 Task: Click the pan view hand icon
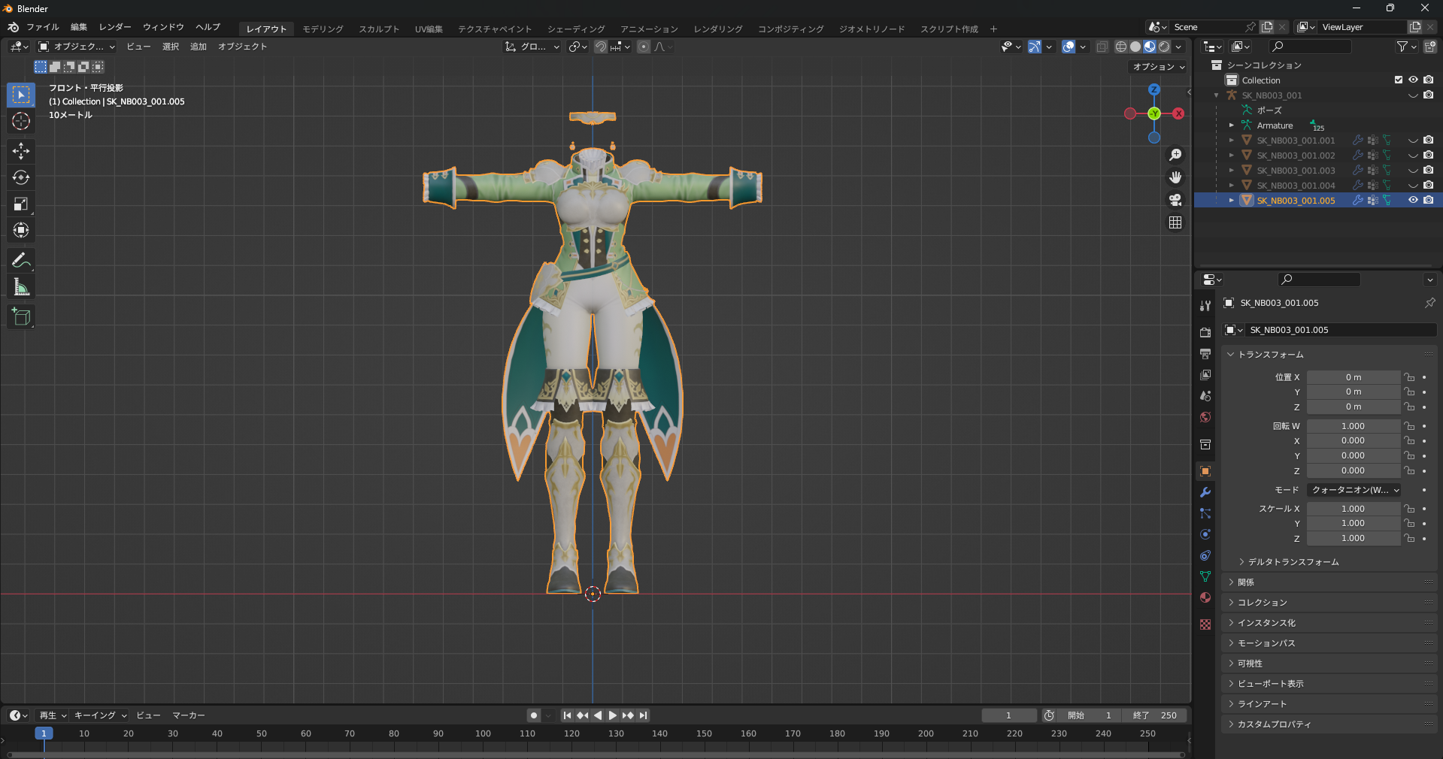[1175, 177]
